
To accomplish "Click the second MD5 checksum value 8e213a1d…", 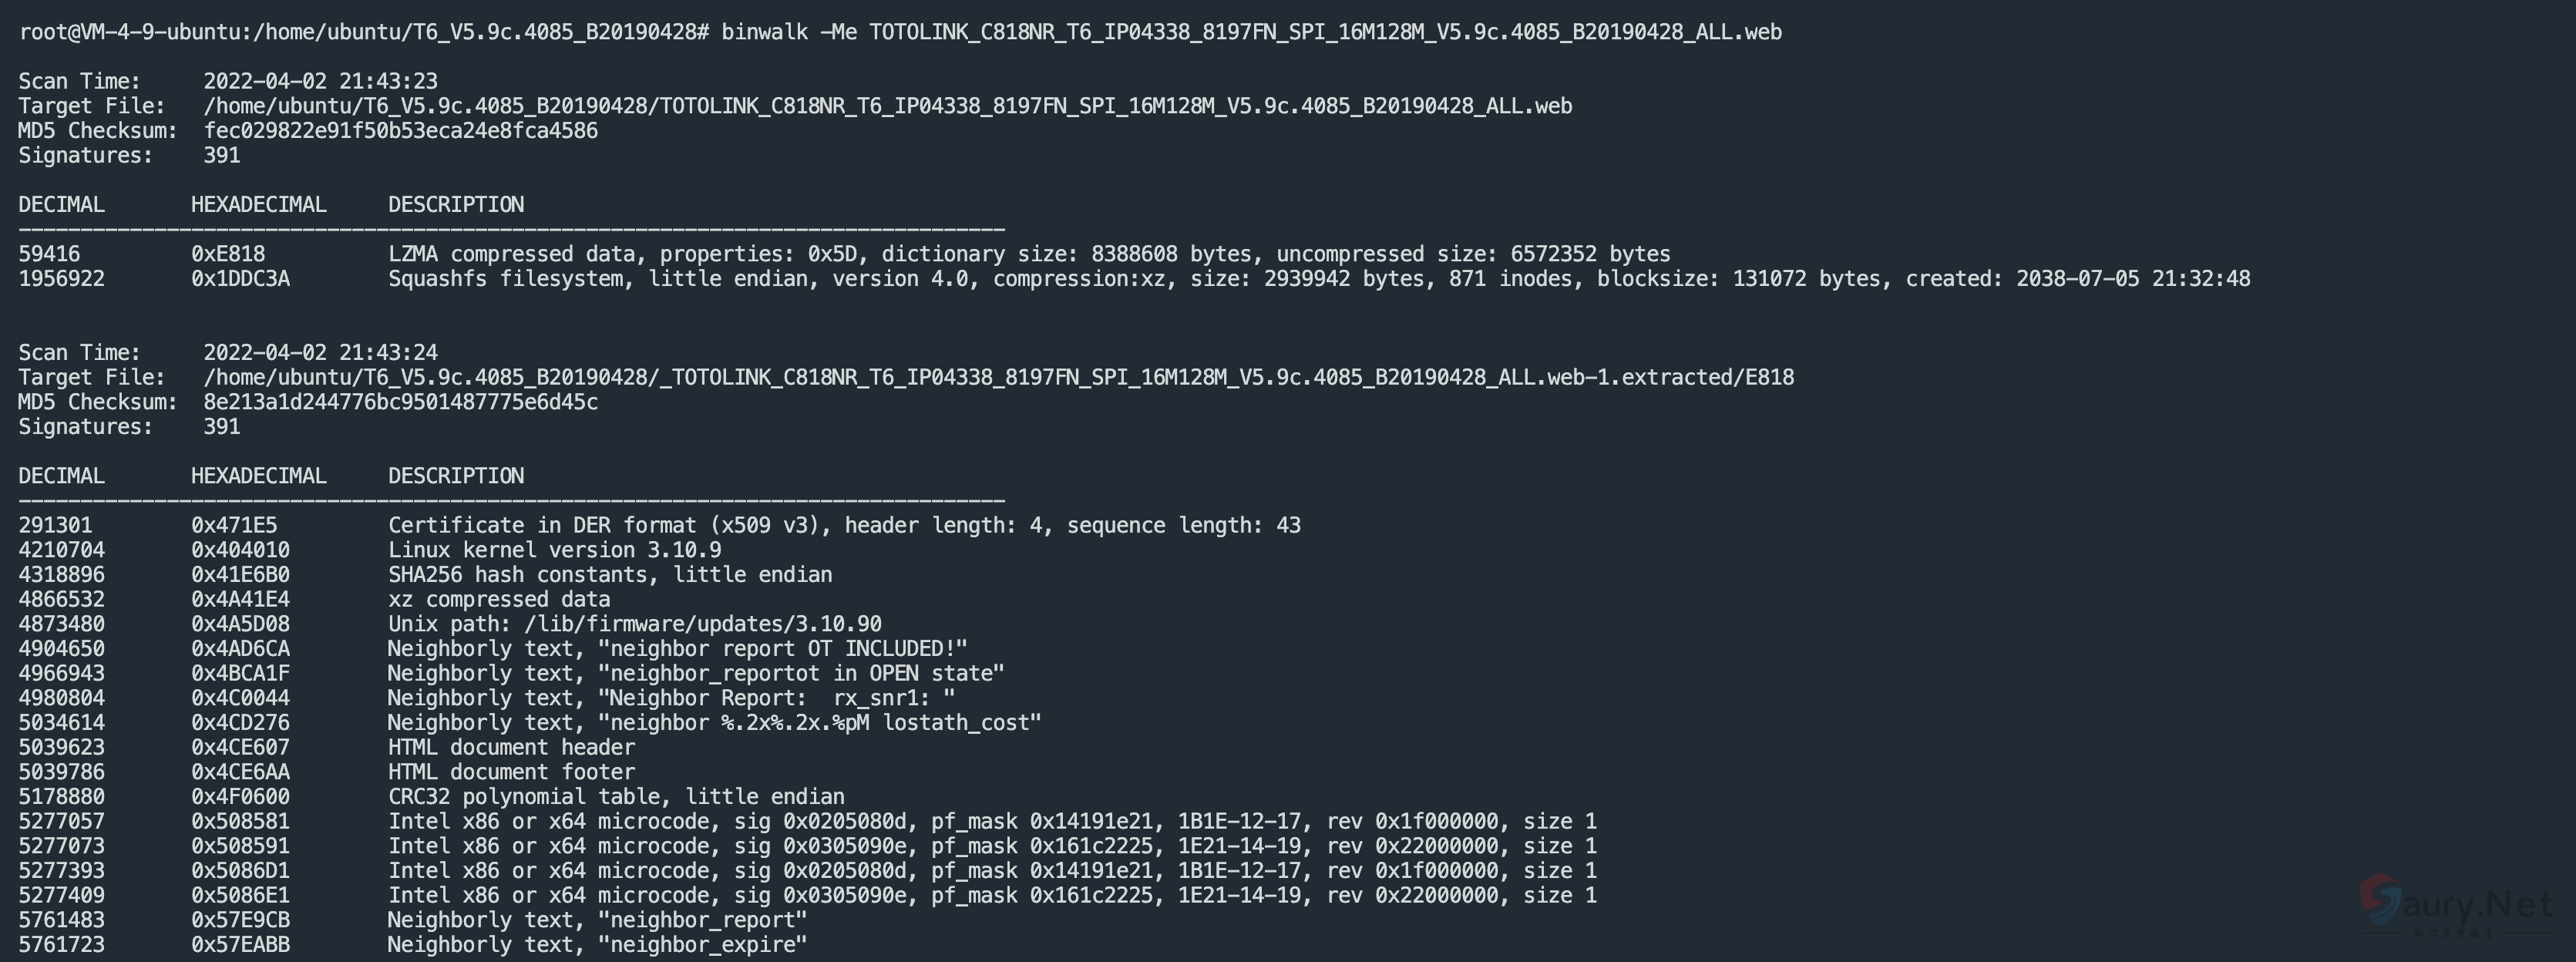I will (400, 402).
